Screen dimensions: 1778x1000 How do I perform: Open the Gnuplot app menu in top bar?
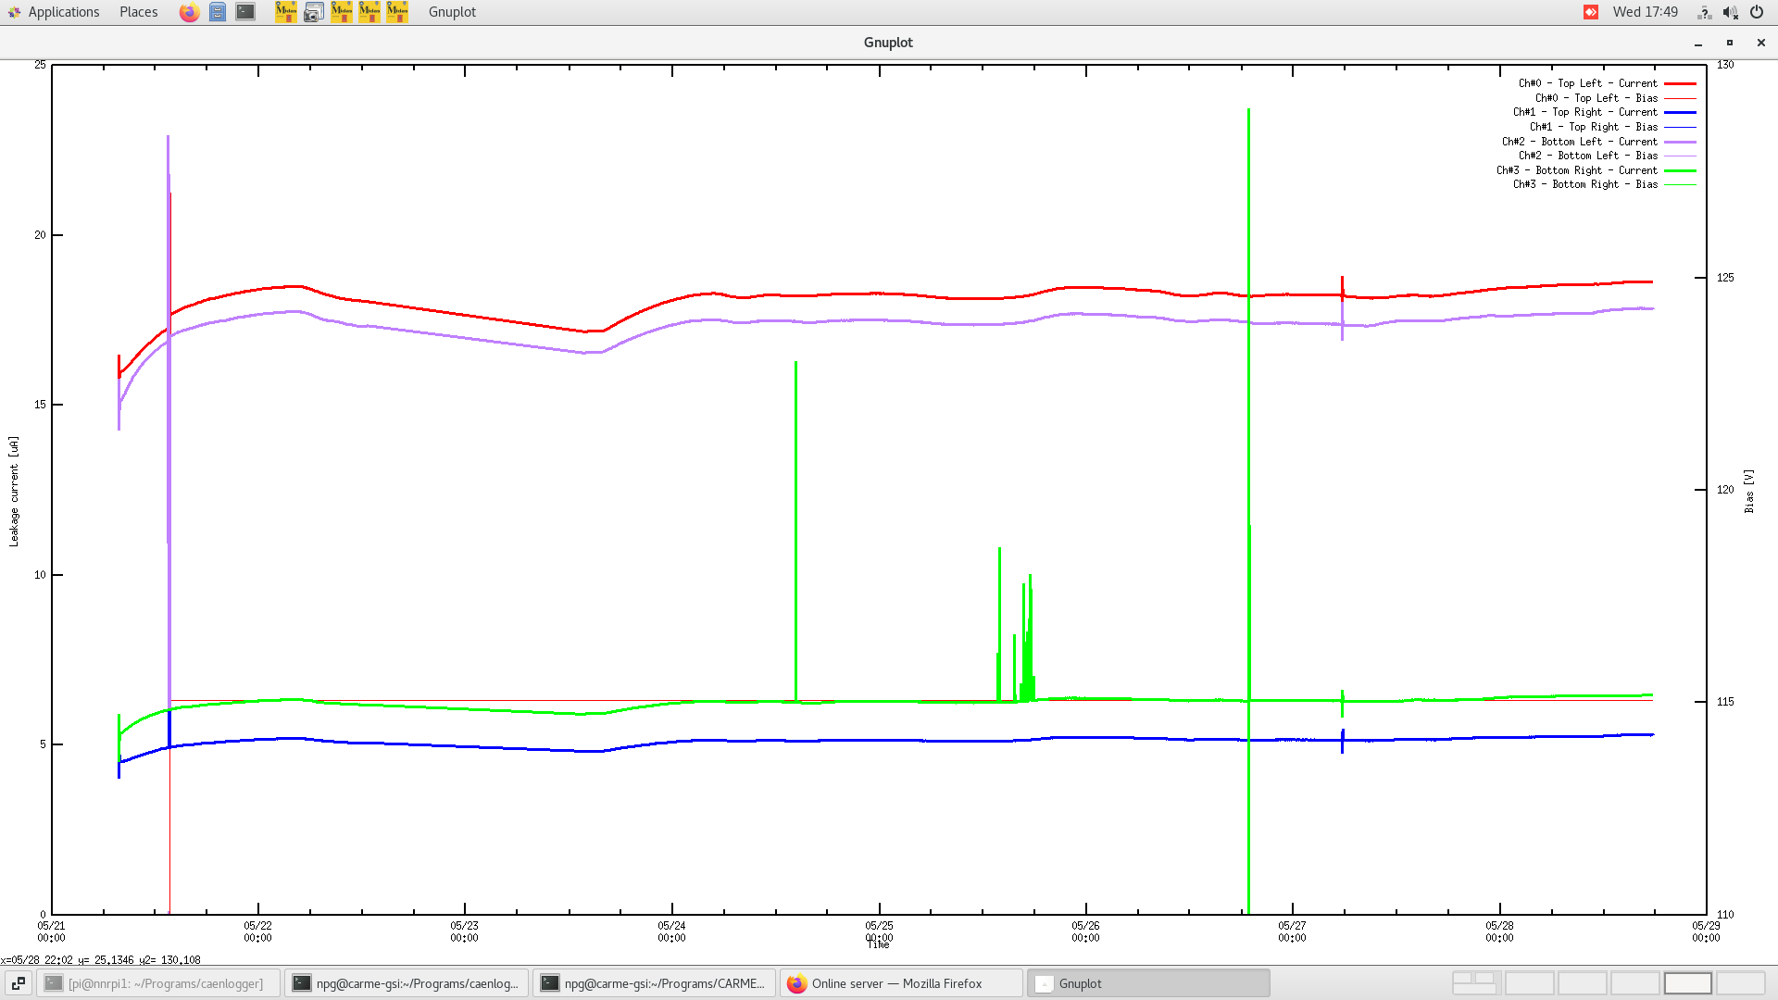click(452, 12)
